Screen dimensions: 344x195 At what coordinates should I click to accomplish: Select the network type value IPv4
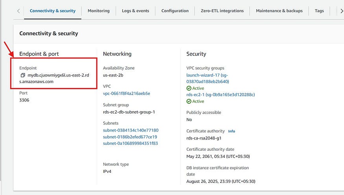coord(107,172)
